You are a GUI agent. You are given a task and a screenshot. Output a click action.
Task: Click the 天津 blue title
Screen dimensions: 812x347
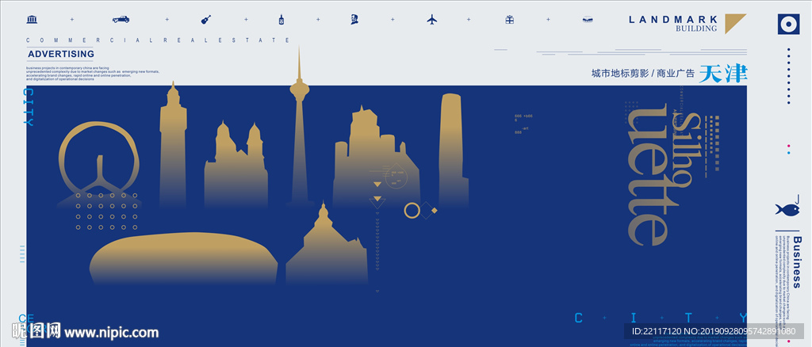click(723, 74)
